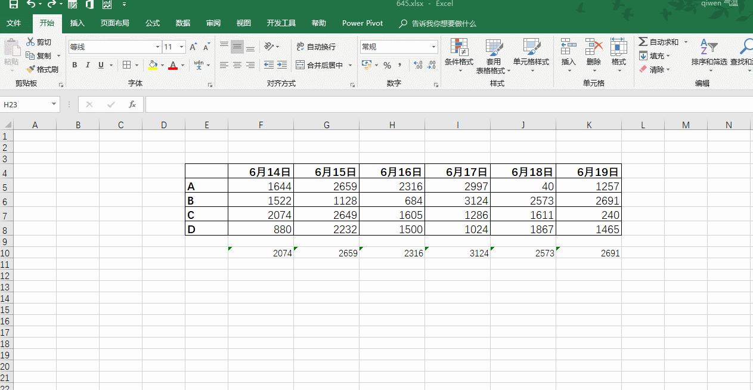
Task: Click 条件格式 conditional formatting button
Action: (x=459, y=56)
